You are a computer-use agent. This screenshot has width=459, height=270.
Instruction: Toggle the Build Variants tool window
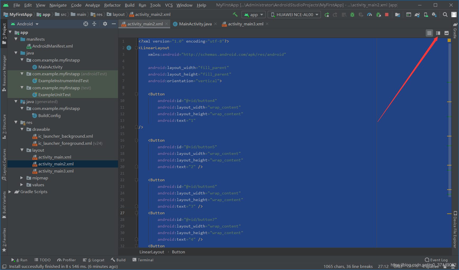pyautogui.click(x=4, y=205)
